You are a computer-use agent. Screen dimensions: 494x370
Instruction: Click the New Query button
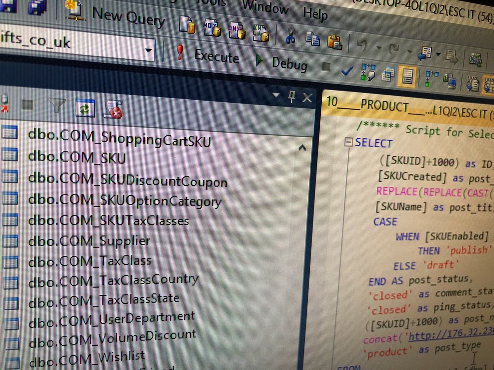point(116,14)
